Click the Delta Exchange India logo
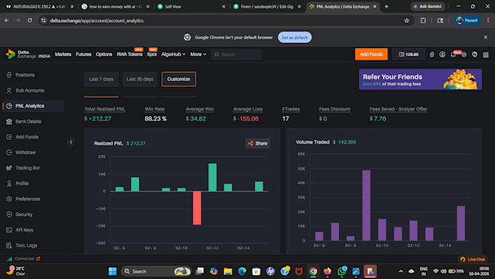The image size is (495, 279). click(x=28, y=55)
